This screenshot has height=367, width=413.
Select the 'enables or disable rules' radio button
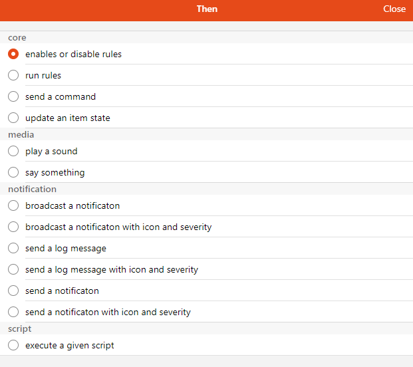[13, 54]
